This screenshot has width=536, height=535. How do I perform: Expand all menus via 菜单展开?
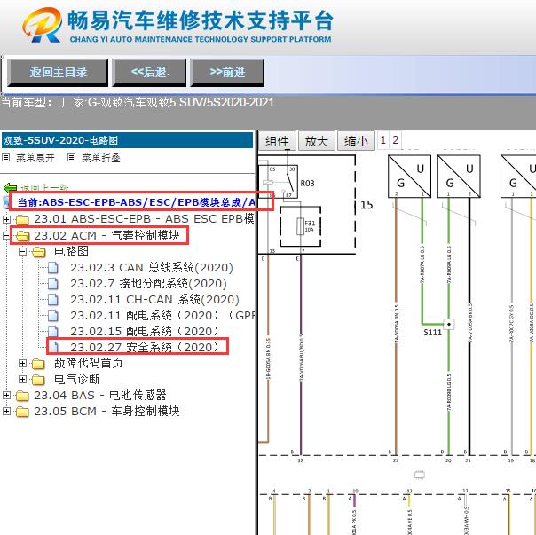click(35, 158)
